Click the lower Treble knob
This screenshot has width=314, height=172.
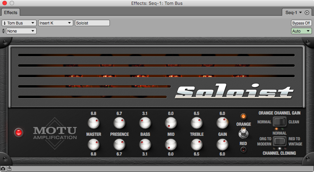(196, 145)
